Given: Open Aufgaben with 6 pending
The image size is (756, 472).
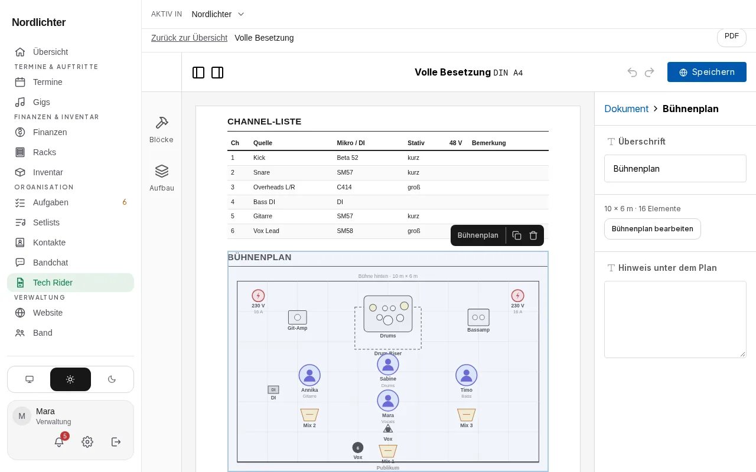Looking at the screenshot, I should [71, 202].
